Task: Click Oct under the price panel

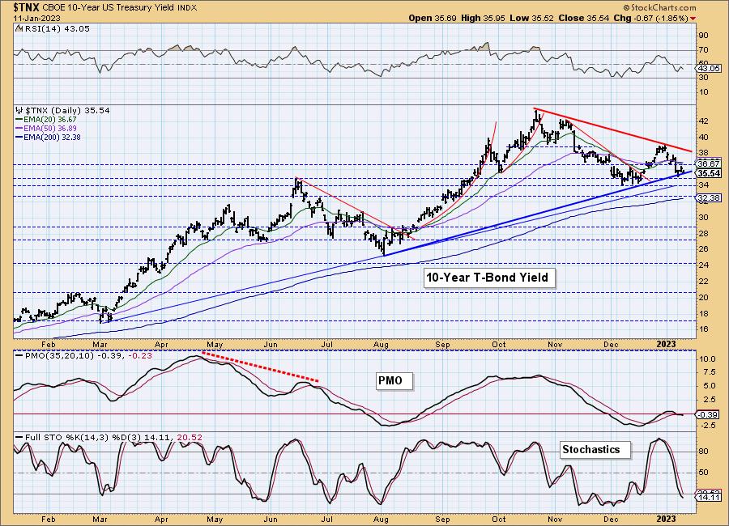Action: tap(499, 345)
